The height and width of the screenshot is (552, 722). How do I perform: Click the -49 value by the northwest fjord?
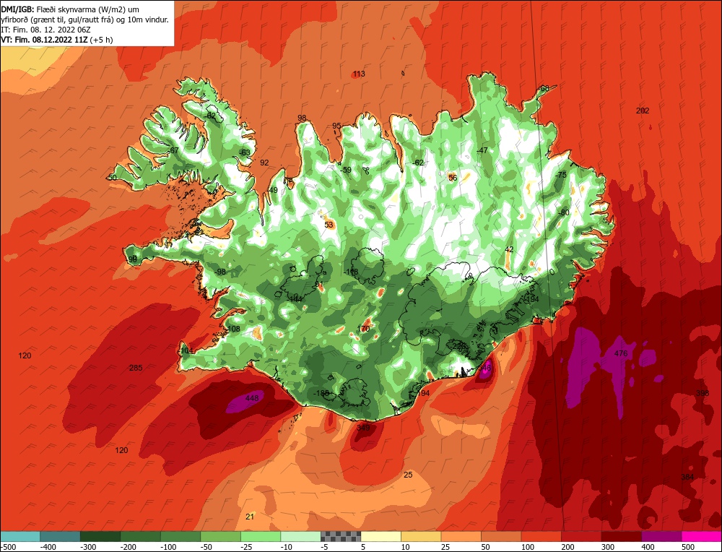[273, 190]
